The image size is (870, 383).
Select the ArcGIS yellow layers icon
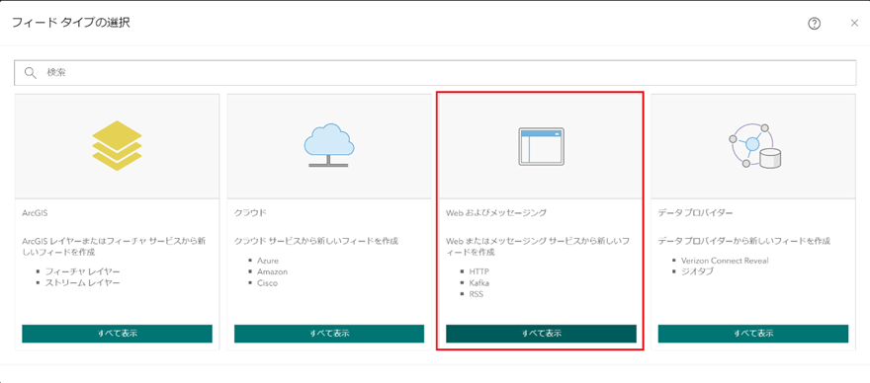117,145
